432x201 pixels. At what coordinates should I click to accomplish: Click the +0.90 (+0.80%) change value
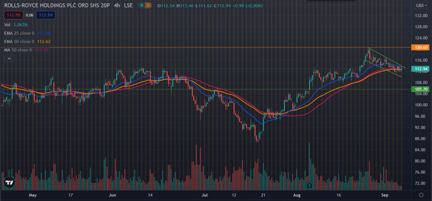click(247, 5)
